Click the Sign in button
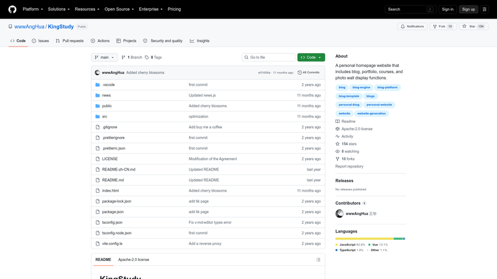The image size is (497, 279). pos(447,9)
